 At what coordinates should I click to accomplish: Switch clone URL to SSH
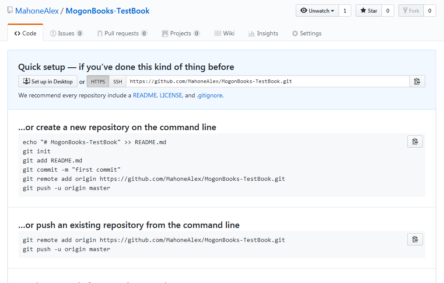coord(117,81)
